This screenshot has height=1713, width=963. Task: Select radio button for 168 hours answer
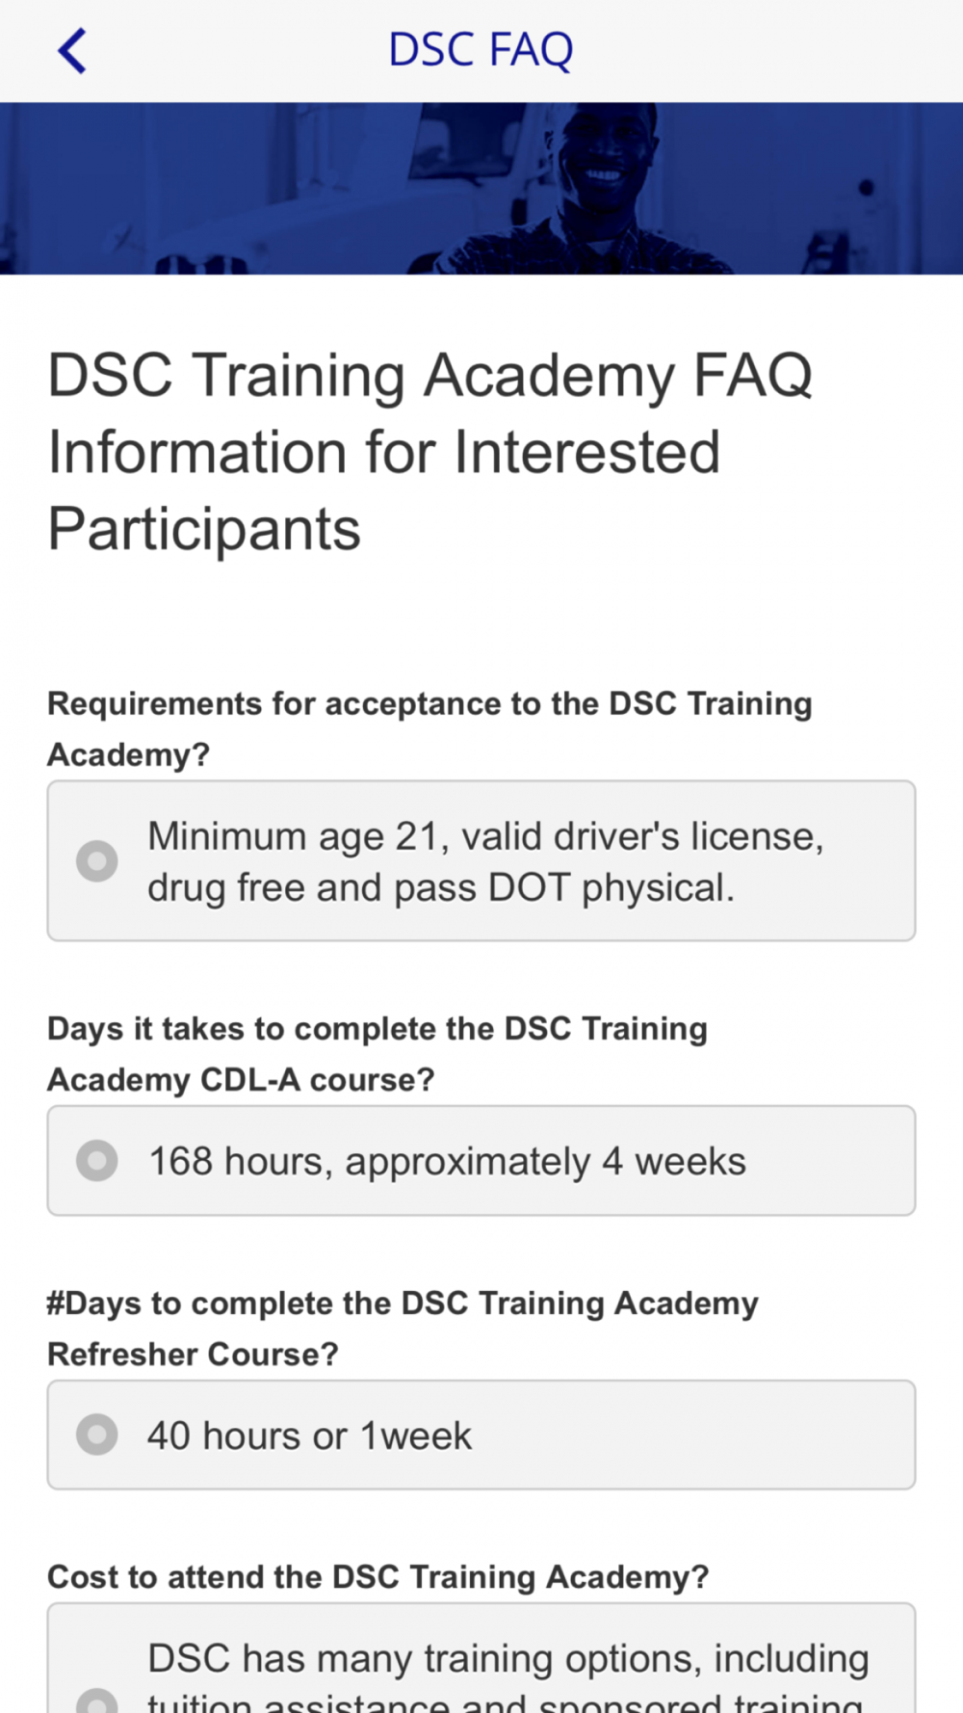[x=97, y=1160]
